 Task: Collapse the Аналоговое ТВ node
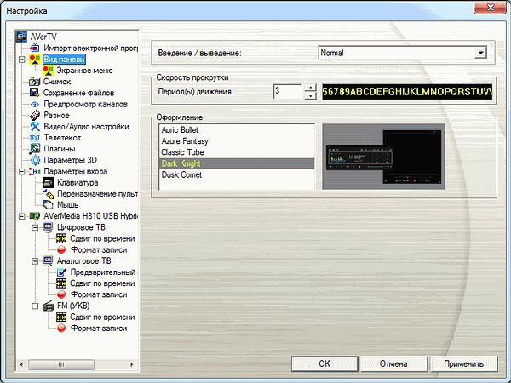click(35, 261)
